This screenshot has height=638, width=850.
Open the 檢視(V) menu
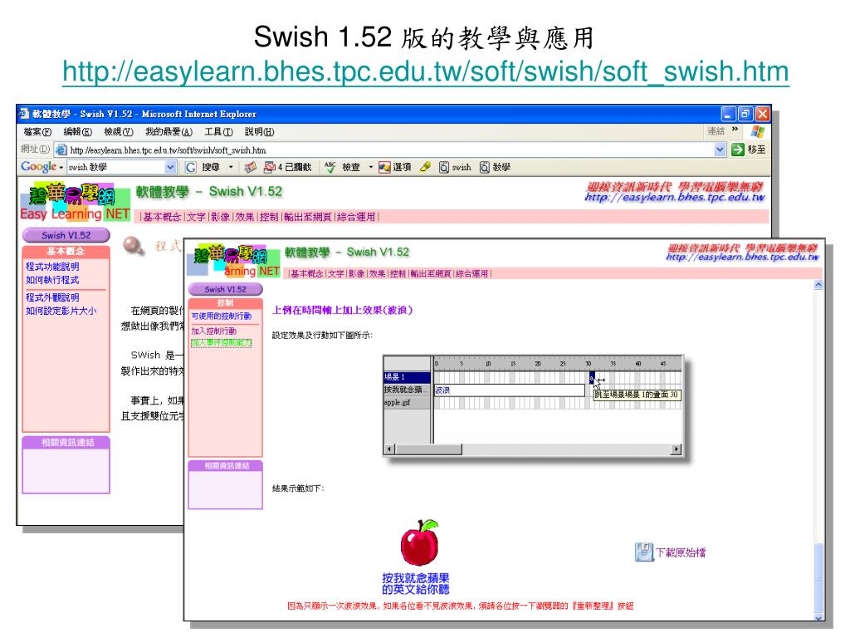click(x=119, y=132)
